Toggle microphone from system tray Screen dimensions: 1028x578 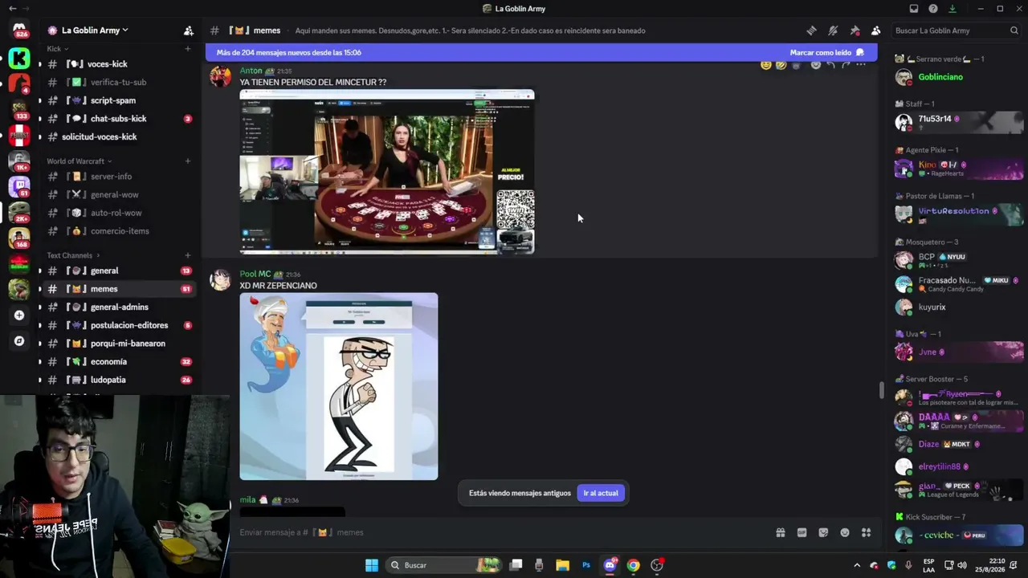tap(908, 565)
